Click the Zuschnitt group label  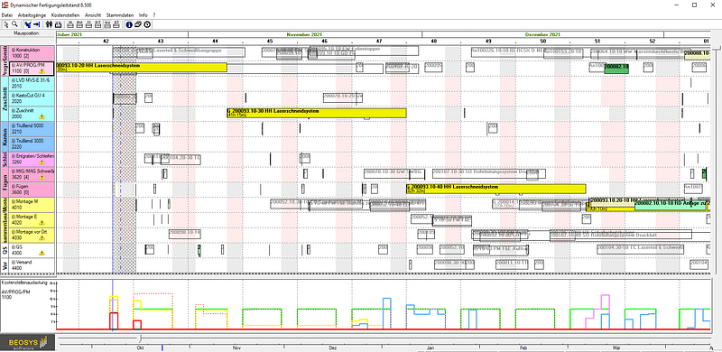point(5,98)
